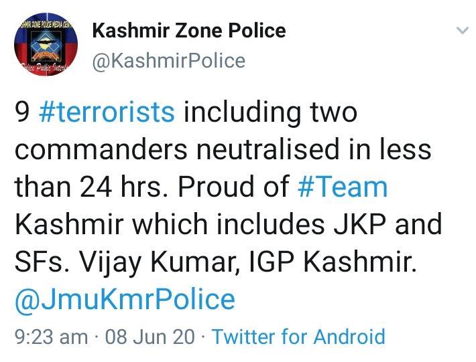The width and height of the screenshot is (476, 362).
Task: Click the words 'than 24 hrs. Proud of'
Action: click(152, 187)
